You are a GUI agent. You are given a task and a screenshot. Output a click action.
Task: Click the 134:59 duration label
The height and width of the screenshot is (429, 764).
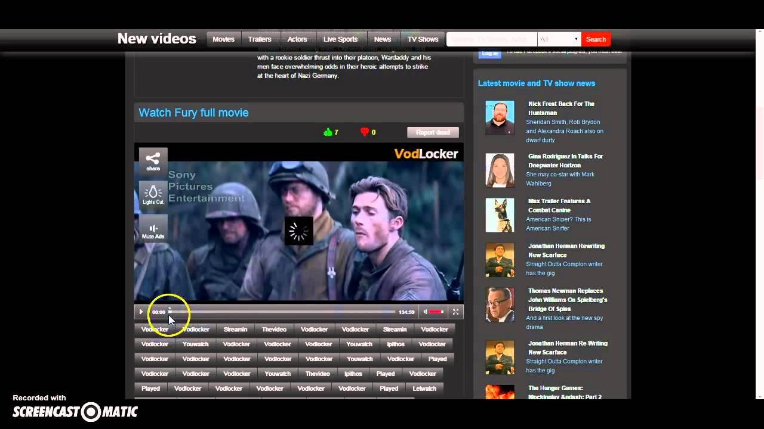[x=406, y=312]
